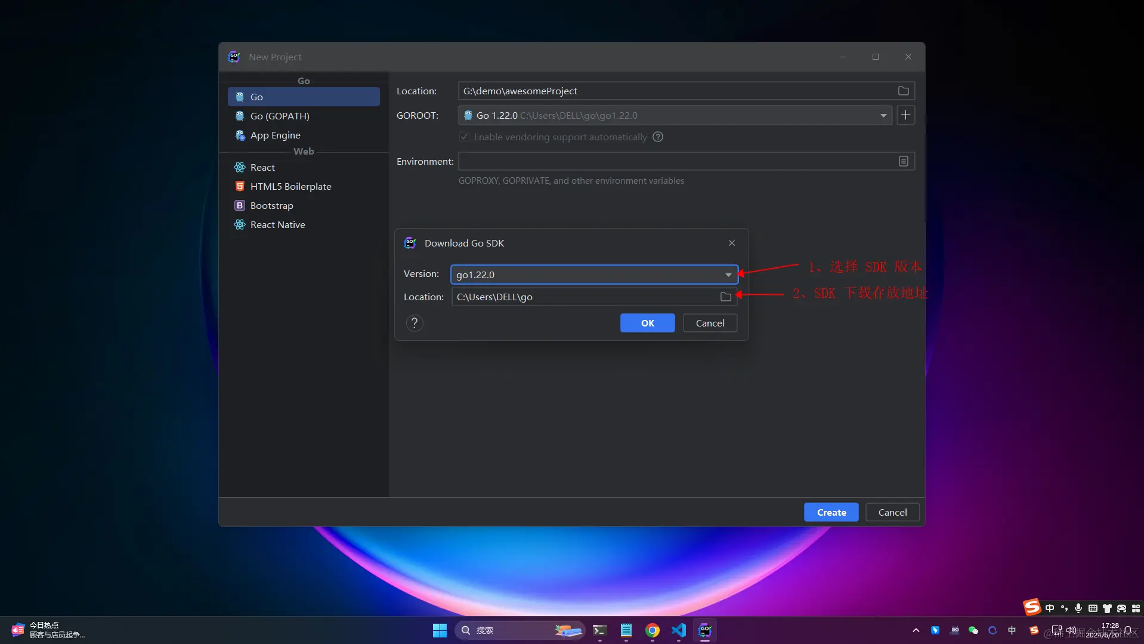This screenshot has height=644, width=1144.
Task: Toggle Enable vendoring support automatically checkbox
Action: 464,137
